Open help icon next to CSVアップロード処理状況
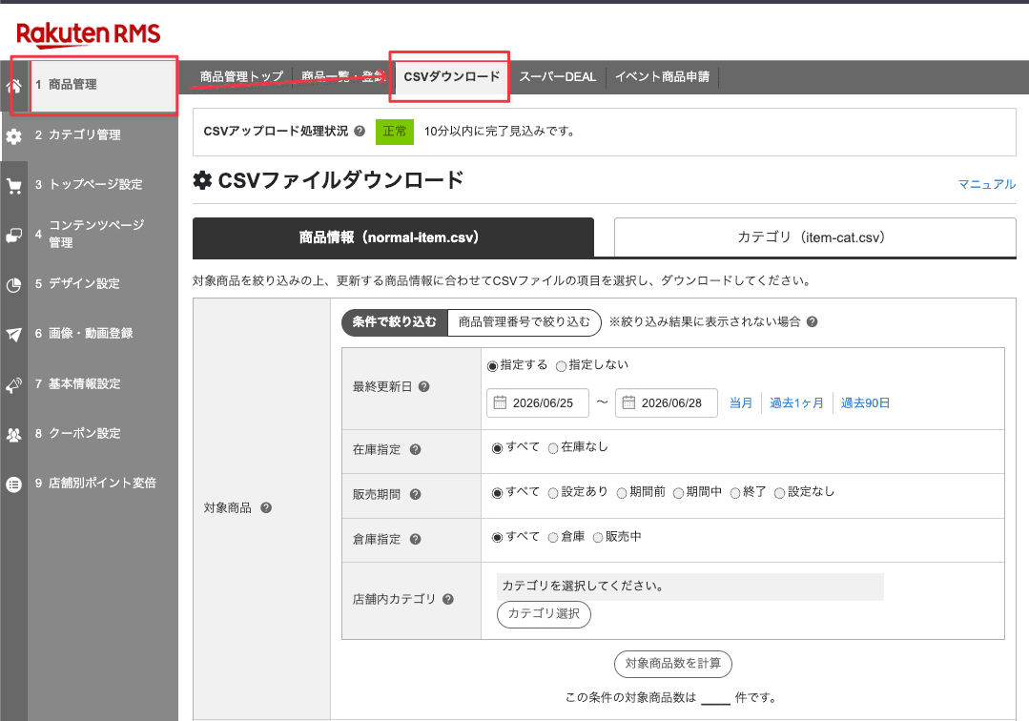1029x721 pixels. [360, 132]
